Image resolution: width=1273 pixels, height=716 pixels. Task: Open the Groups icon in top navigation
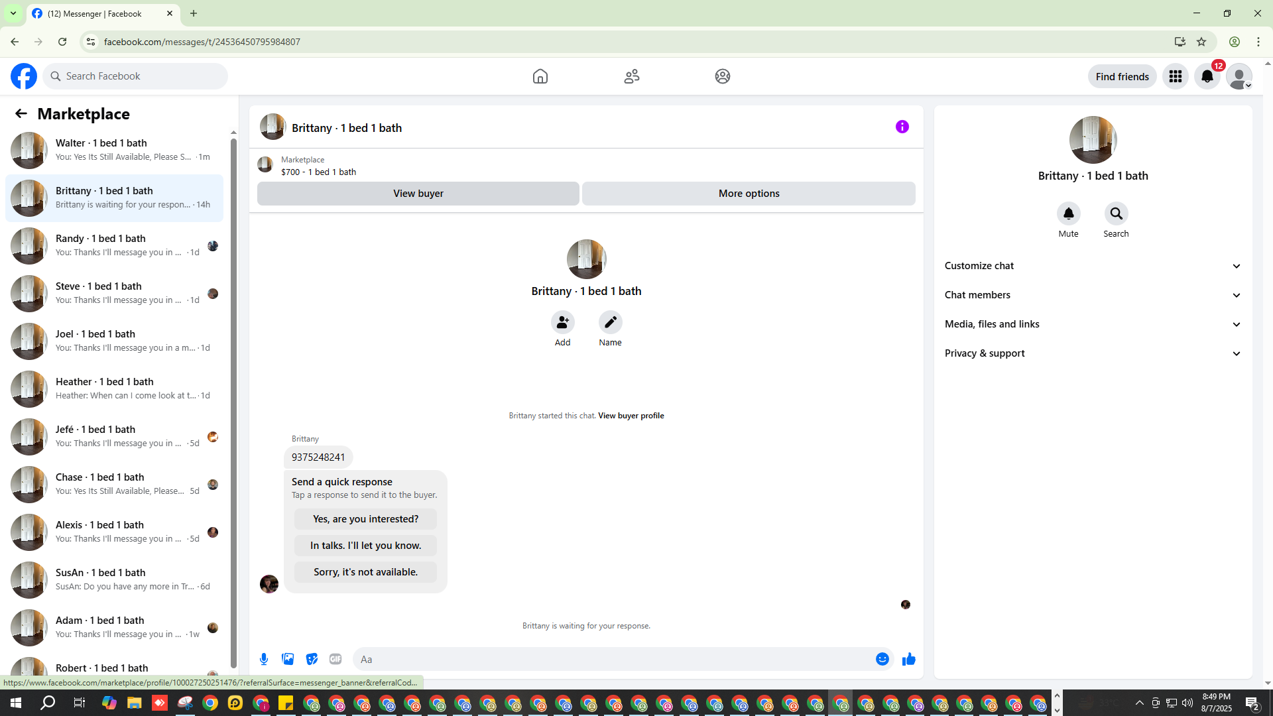pyautogui.click(x=723, y=76)
